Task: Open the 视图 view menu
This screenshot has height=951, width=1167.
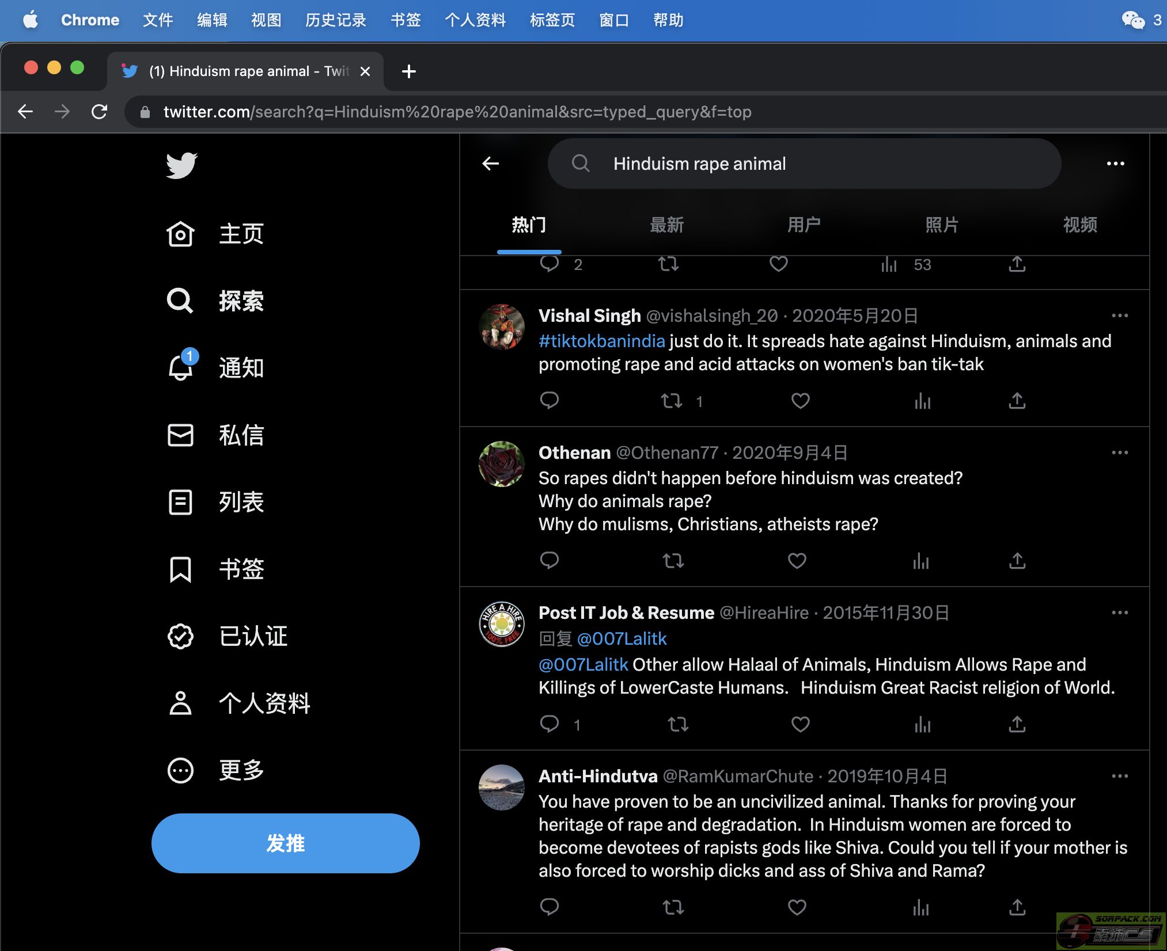Action: pyautogui.click(x=266, y=20)
